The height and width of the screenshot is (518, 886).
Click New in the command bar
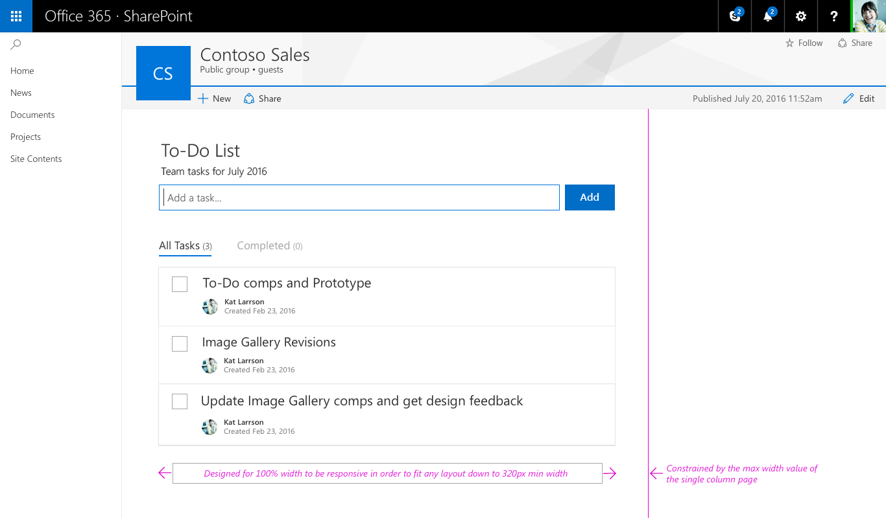[214, 98]
